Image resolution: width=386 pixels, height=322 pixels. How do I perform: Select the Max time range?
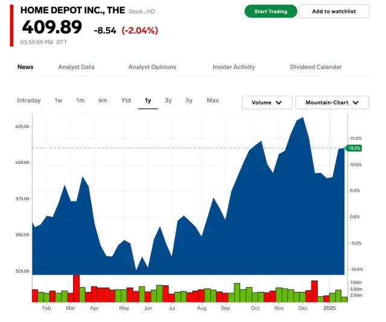point(212,100)
